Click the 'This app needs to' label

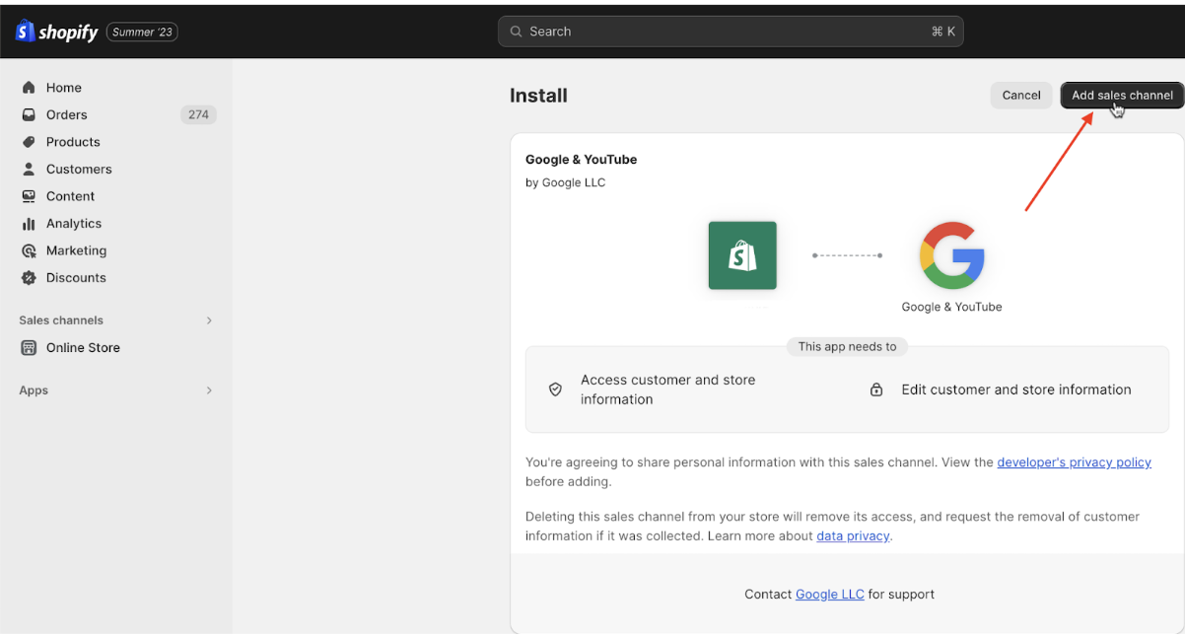click(x=848, y=347)
